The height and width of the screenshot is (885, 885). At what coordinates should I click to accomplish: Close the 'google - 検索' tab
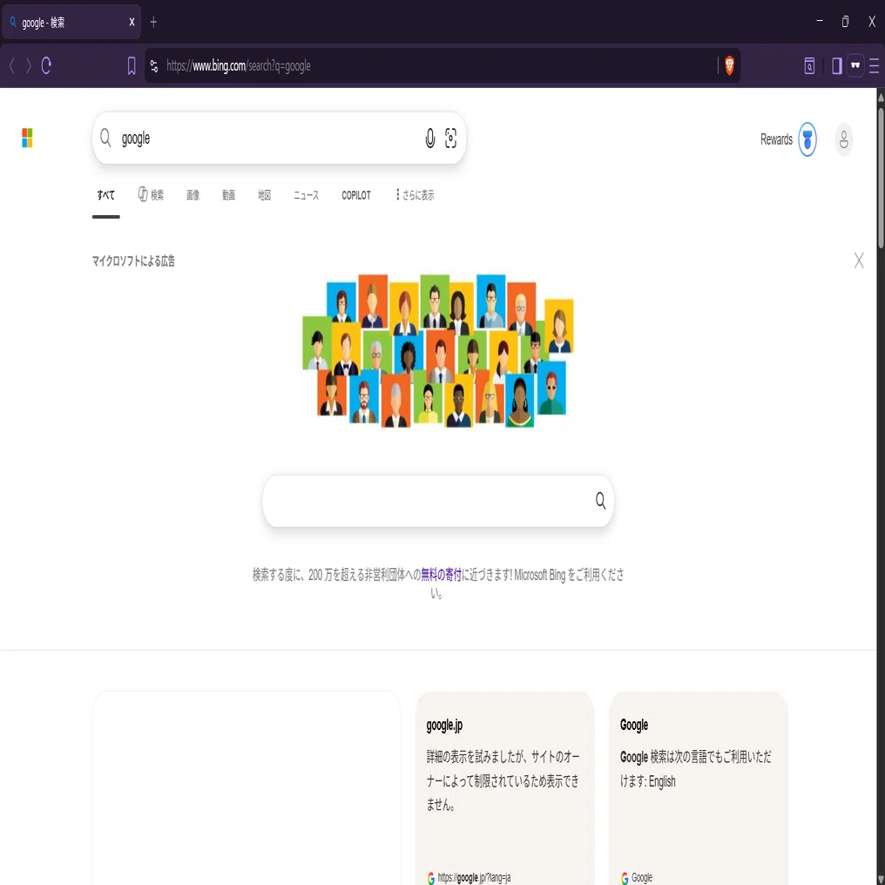132,22
